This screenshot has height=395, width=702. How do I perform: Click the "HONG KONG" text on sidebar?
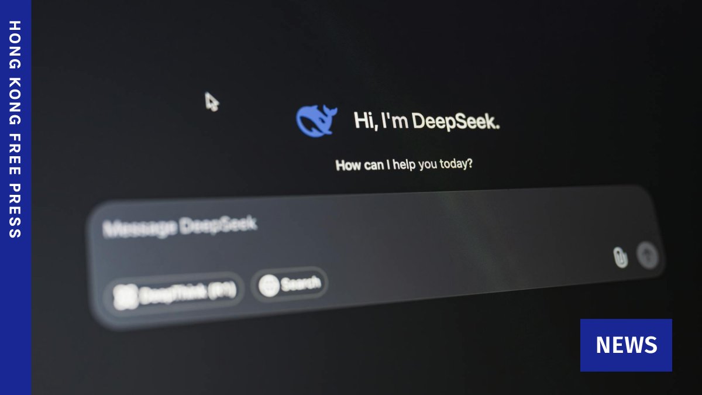[15, 70]
